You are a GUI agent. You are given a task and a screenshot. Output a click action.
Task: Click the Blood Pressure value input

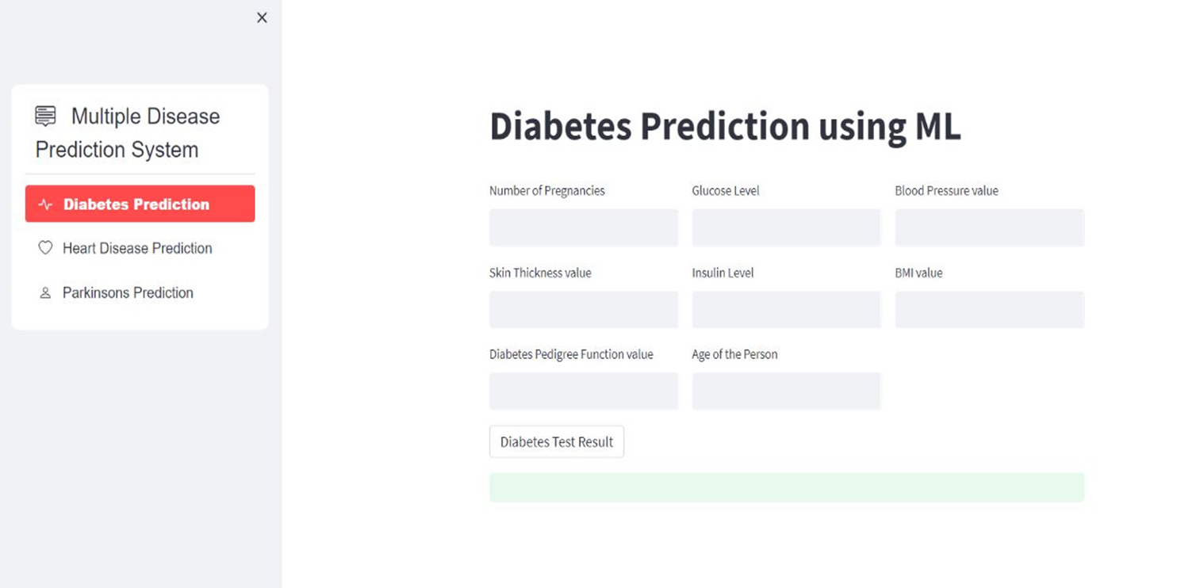click(x=989, y=227)
